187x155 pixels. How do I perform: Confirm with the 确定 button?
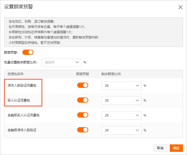click(176, 148)
